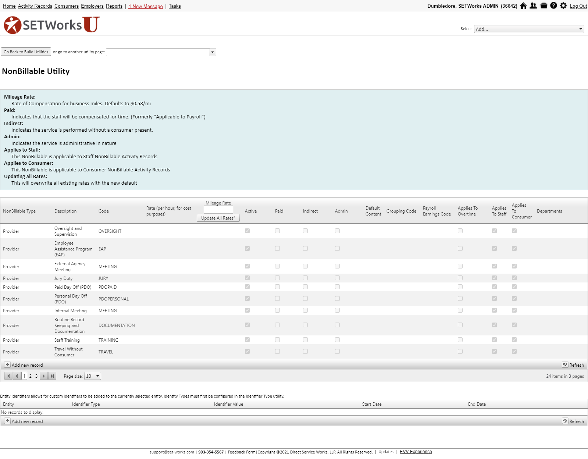This screenshot has height=459, width=588.
Task: Open Consumers menu
Action: coord(67,6)
